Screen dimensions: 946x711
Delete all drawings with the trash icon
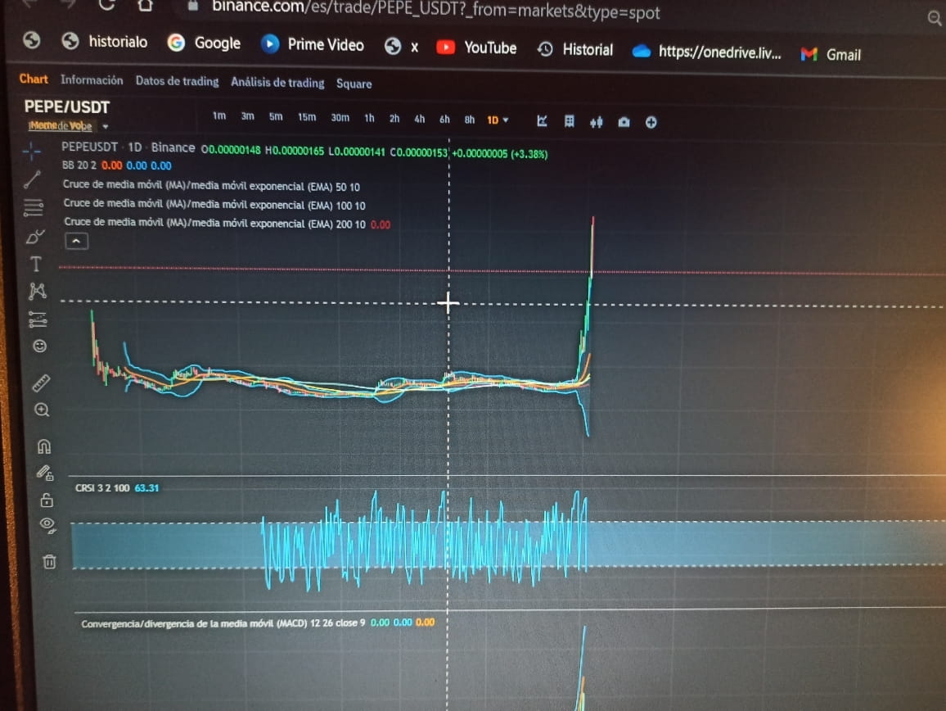click(50, 562)
